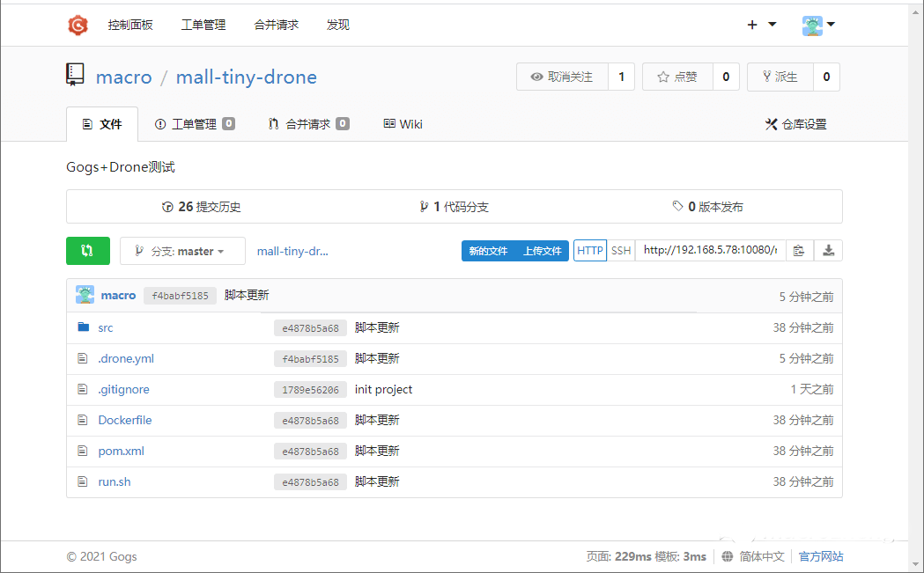924x573 pixels.
Task: Select SSH clone protocol
Action: tap(621, 250)
